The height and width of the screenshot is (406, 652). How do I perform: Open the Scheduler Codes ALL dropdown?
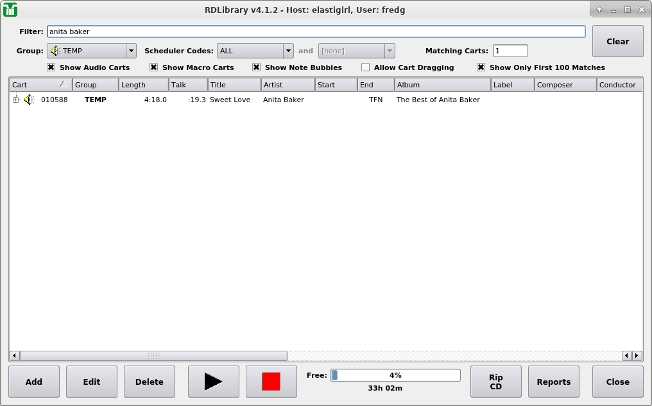point(255,51)
